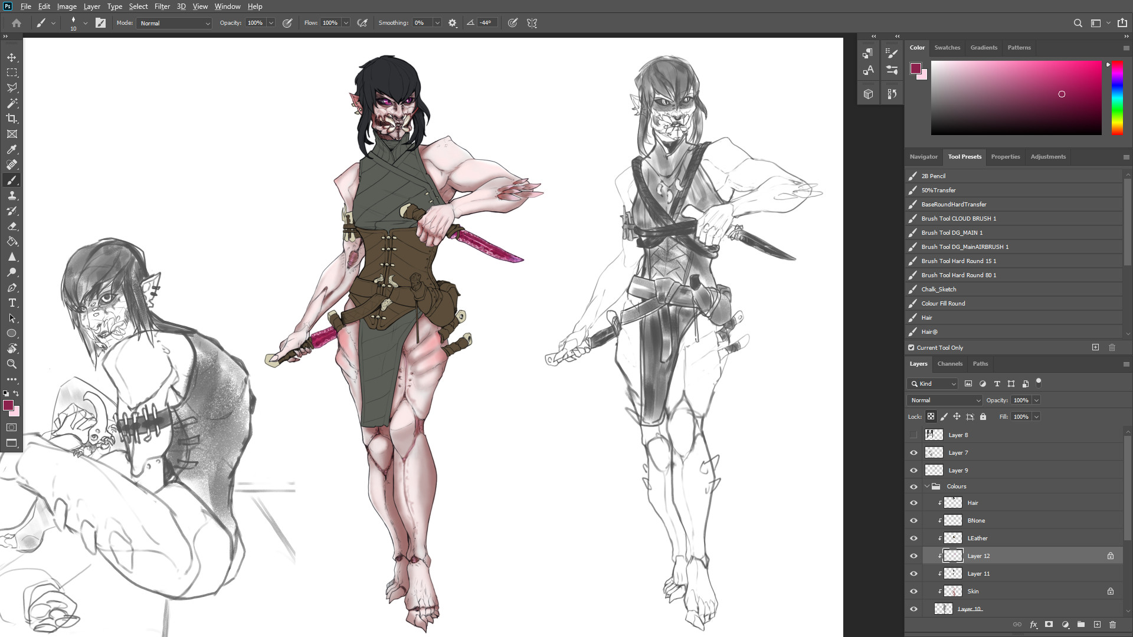Open layer blend mode Normal dropdown
Screen dimensions: 1133x637
coord(944,400)
